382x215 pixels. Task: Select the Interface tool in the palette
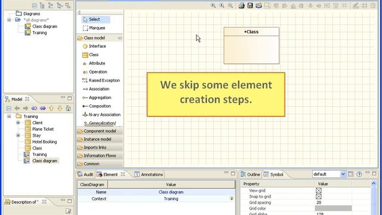tap(94, 46)
